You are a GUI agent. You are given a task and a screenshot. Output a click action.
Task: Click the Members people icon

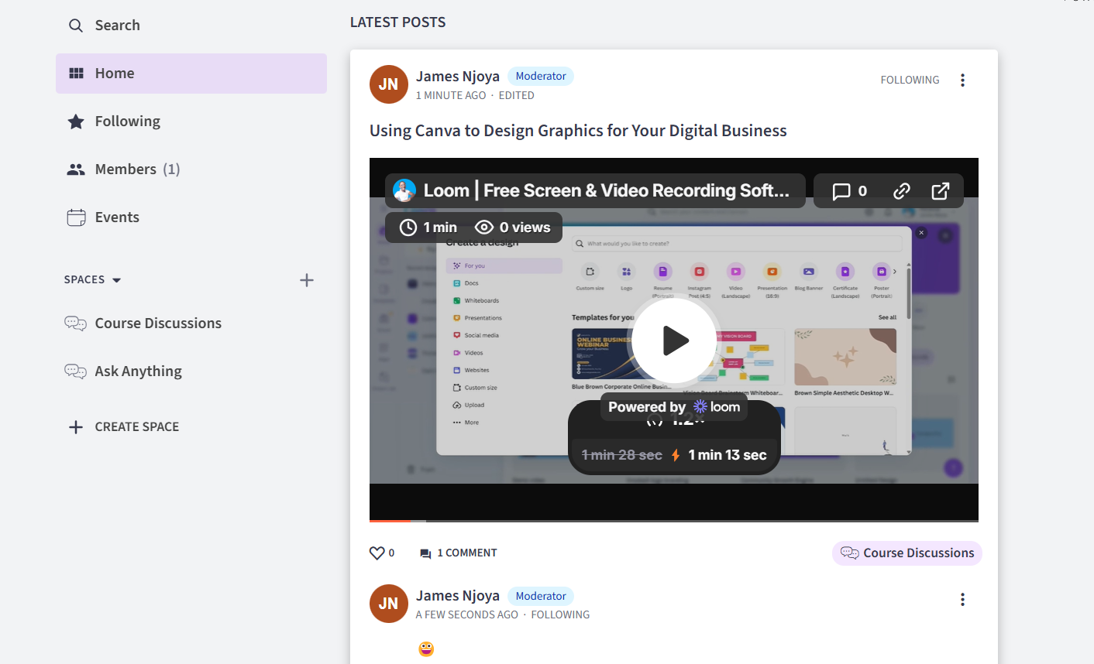(x=76, y=169)
